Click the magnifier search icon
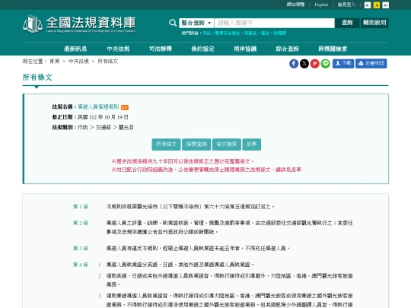Viewport: 411px width, 308px height. (173, 23)
